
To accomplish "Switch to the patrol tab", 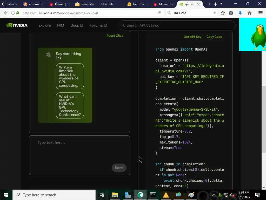I will click(12, 4).
